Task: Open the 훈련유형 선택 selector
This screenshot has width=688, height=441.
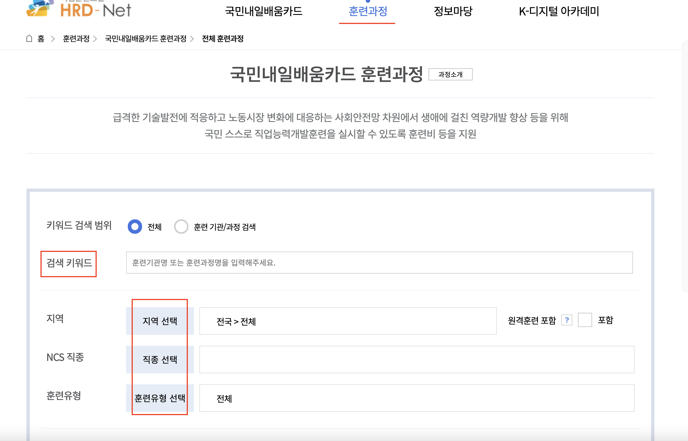Action: (x=160, y=398)
